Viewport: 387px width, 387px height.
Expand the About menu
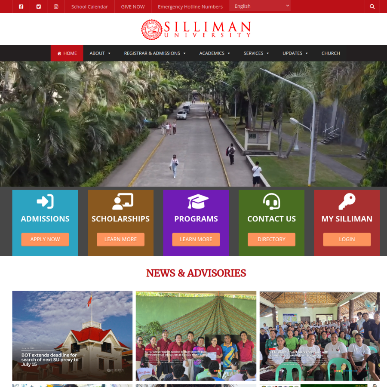coord(100,53)
